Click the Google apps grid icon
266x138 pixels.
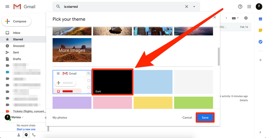249,7
